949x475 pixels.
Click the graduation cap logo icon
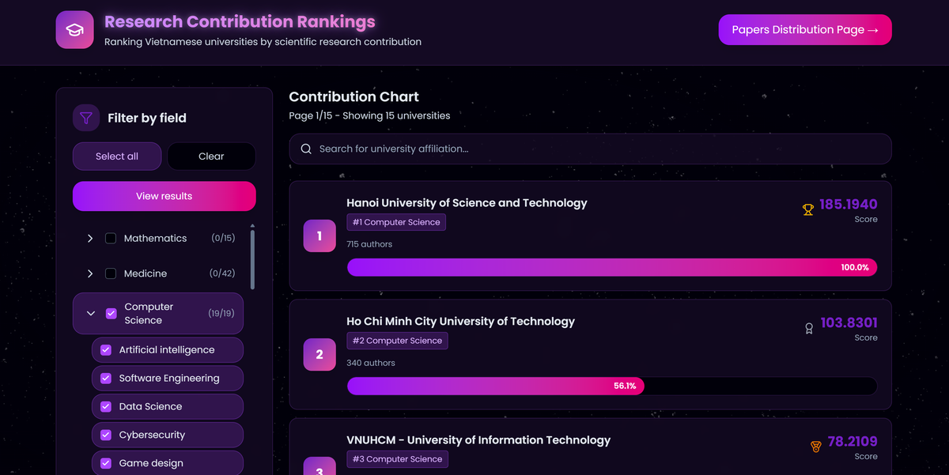[x=74, y=30]
